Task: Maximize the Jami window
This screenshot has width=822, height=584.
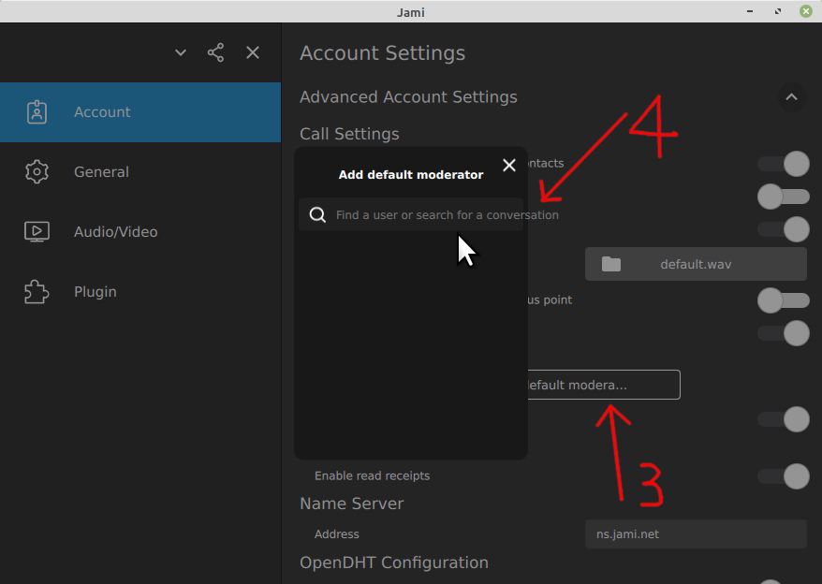Action: click(778, 11)
